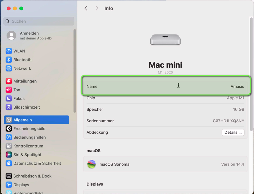Open Siri & Spotlight icon

9,155
